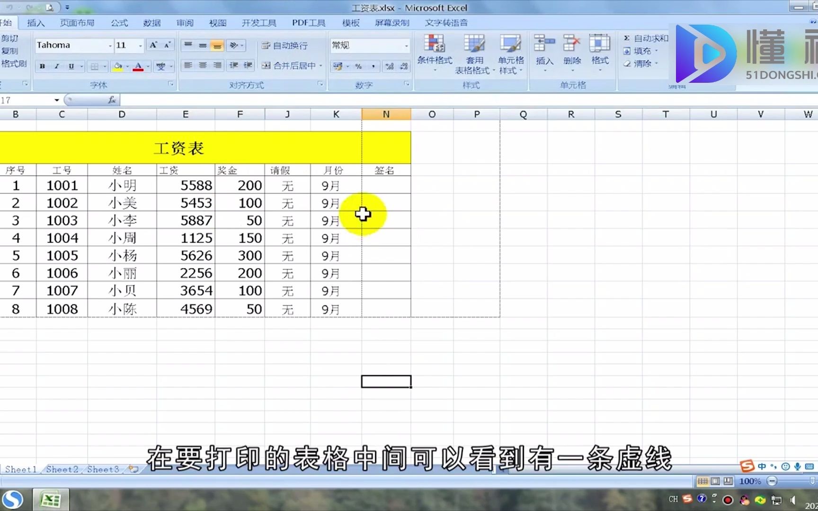Decrease indent icon
Image resolution: width=818 pixels, height=511 pixels.
coord(234,65)
